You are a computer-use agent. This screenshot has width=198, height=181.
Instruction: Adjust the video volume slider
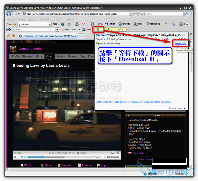113,157
